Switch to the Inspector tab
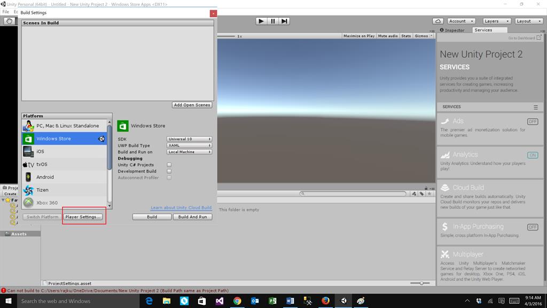Screen dimensions: 547x308 pos(452,30)
